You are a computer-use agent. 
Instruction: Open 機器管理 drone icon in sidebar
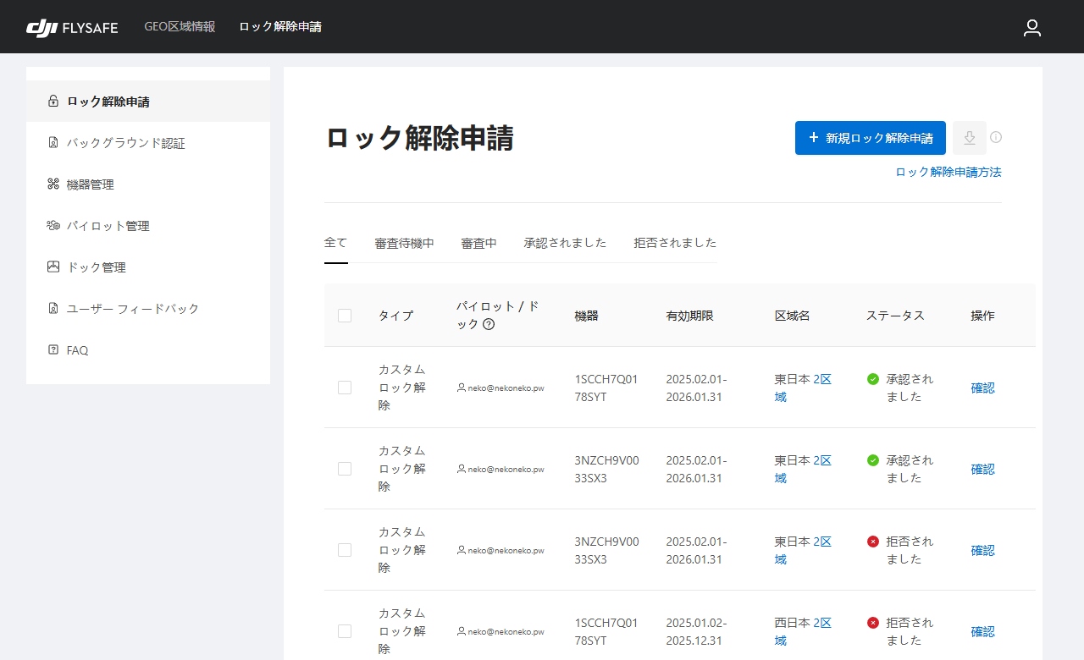(53, 184)
